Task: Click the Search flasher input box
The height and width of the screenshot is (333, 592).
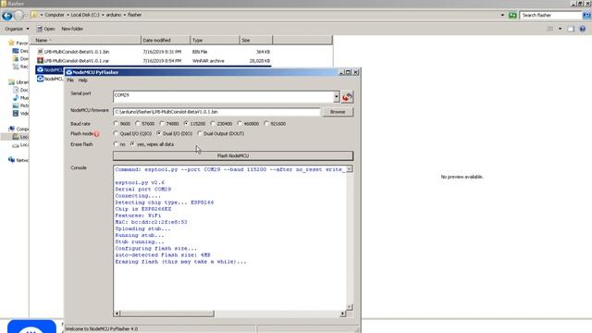Action: click(551, 15)
